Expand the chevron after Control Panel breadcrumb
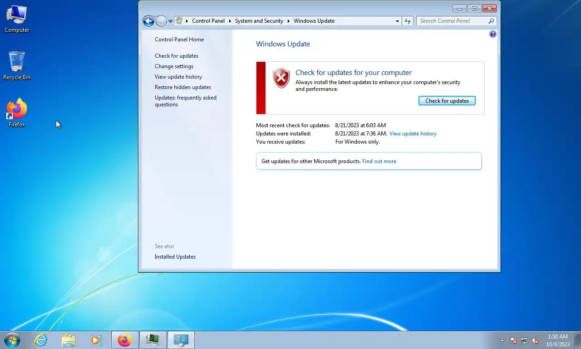This screenshot has height=349, width=581. 230,21
